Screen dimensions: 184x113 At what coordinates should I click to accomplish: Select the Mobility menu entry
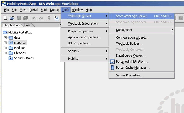[85, 58]
